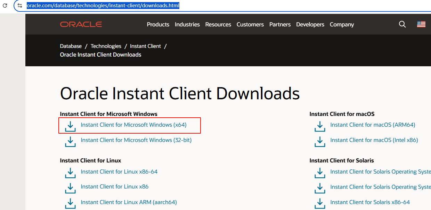
Task: Click the Oracle logo
Action: 81,24
